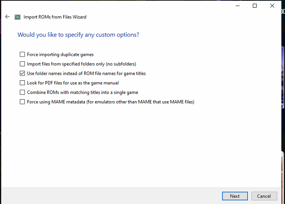Enable the no subfolders import checkbox

coord(22,64)
